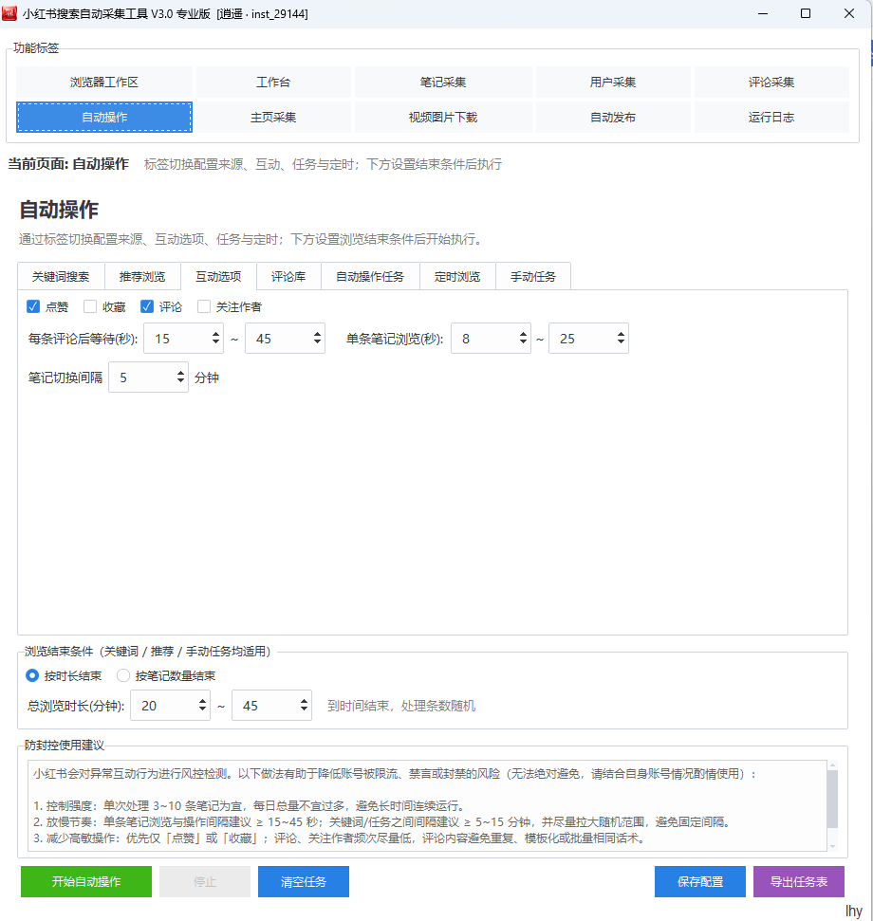The height and width of the screenshot is (921, 873).
Task: Increase 总浏览时长 minimum value 20
Action: (x=202, y=701)
